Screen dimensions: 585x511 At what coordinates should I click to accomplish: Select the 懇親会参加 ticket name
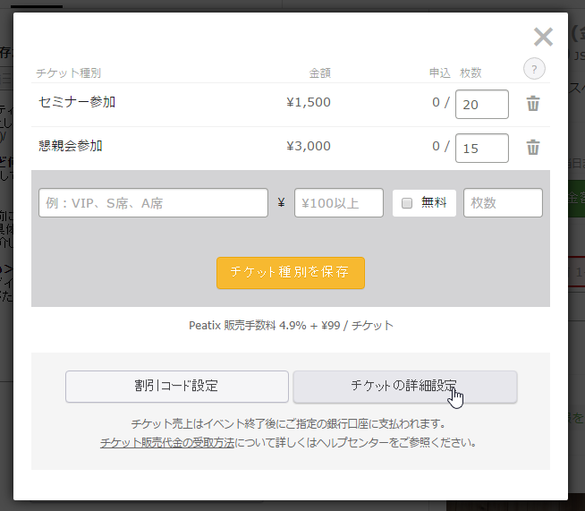point(71,146)
